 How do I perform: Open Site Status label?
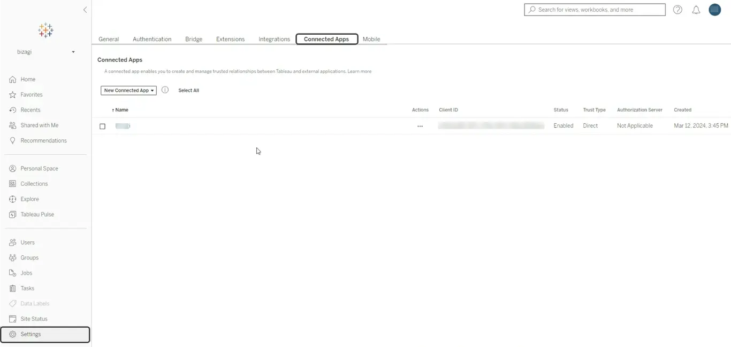34,319
